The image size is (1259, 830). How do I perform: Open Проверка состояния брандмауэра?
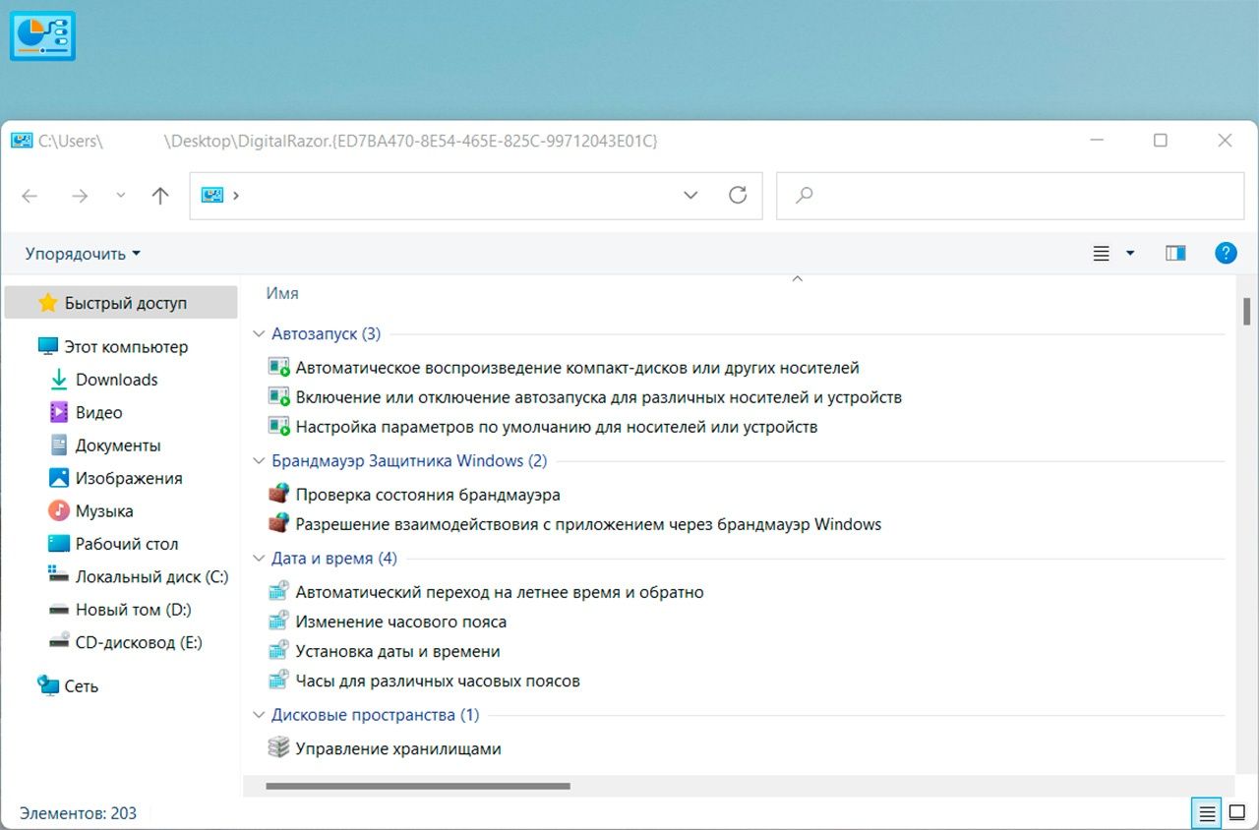[x=427, y=495]
